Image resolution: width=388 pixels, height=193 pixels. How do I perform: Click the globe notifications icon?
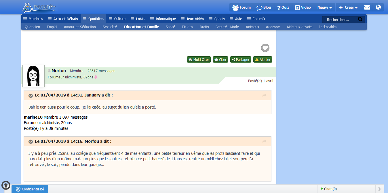[378, 7]
